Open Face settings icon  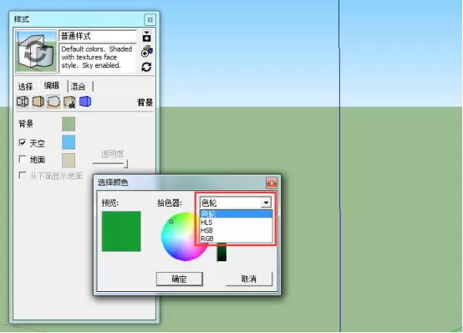(38, 102)
